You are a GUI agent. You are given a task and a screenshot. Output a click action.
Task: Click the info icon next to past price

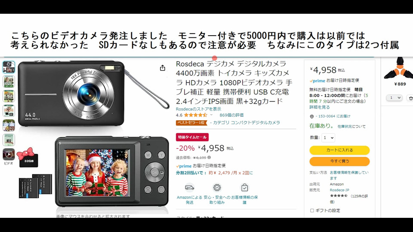(x=209, y=158)
